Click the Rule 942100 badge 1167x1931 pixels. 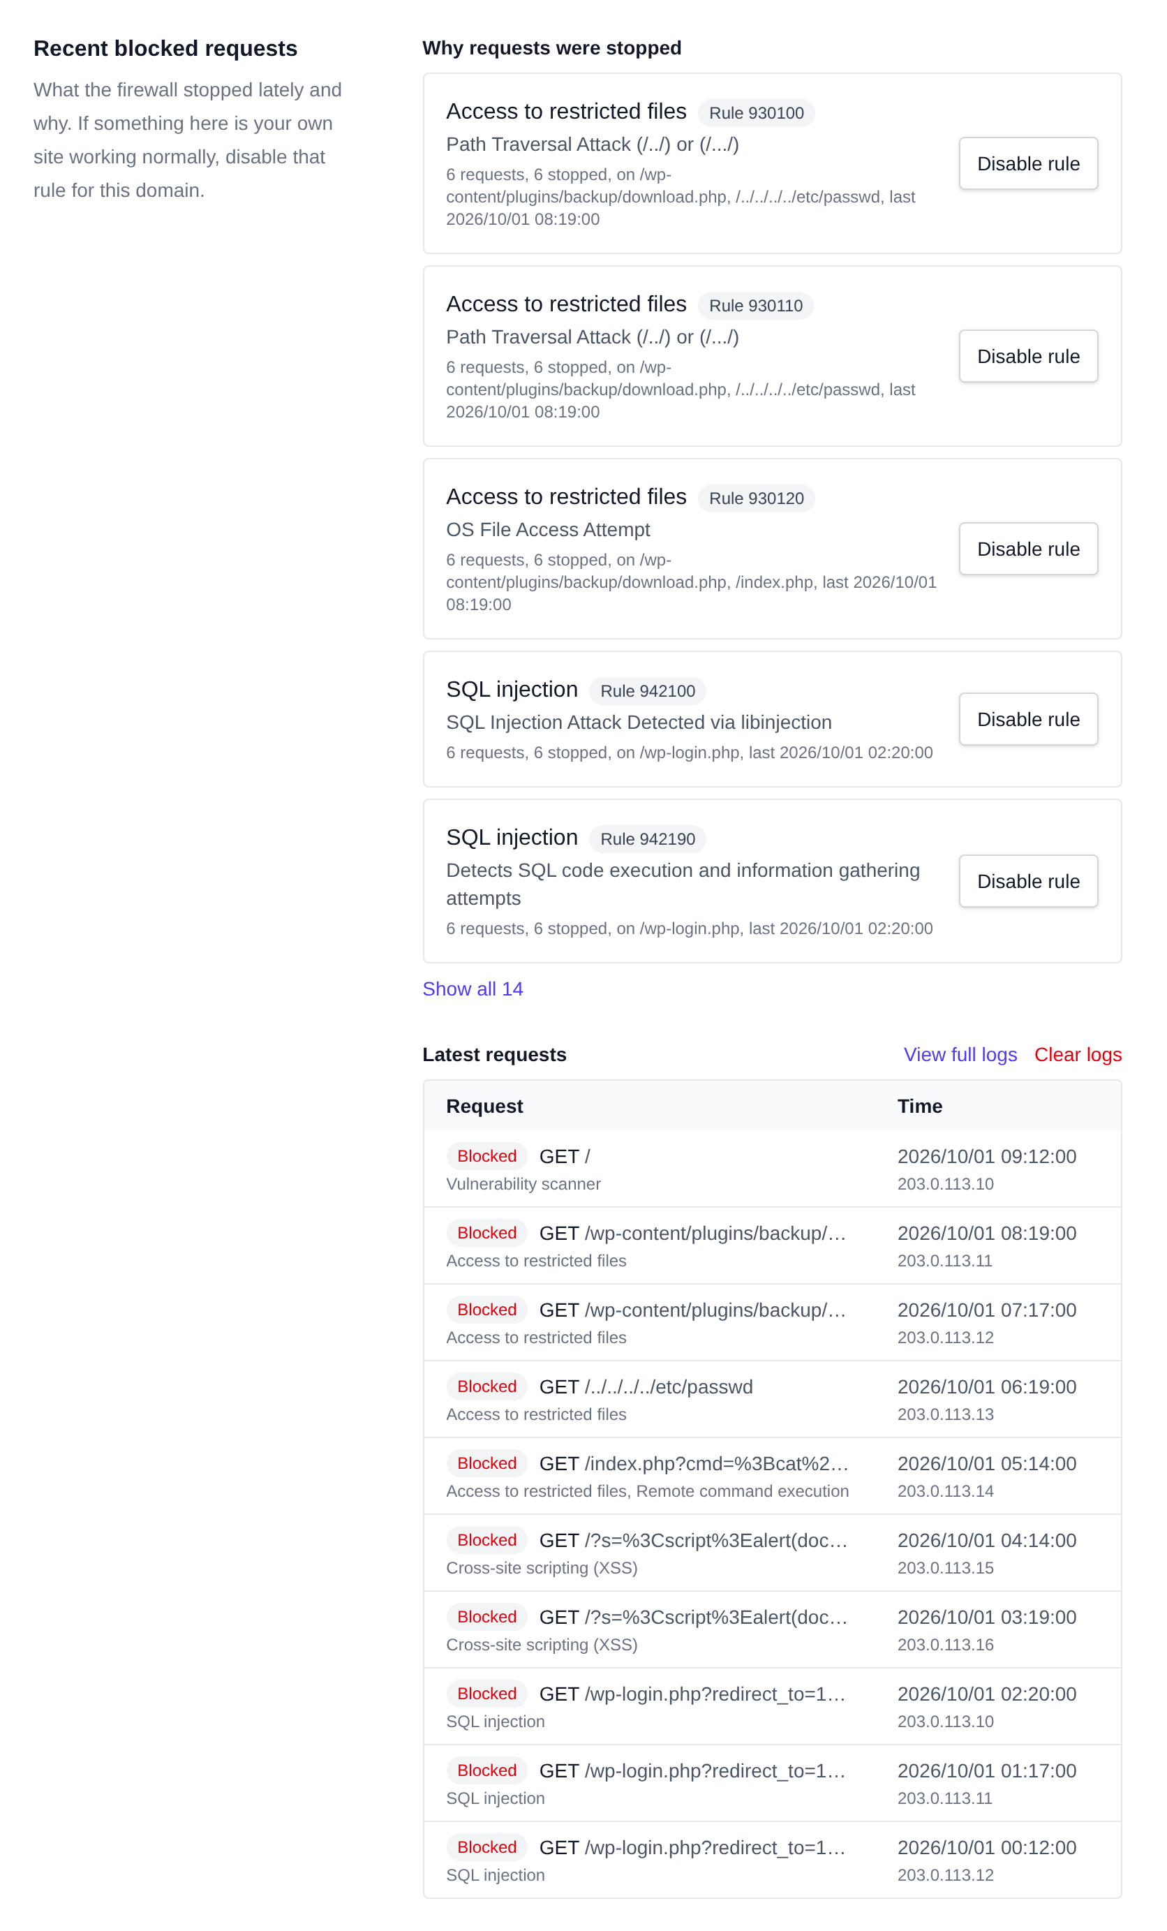click(648, 691)
